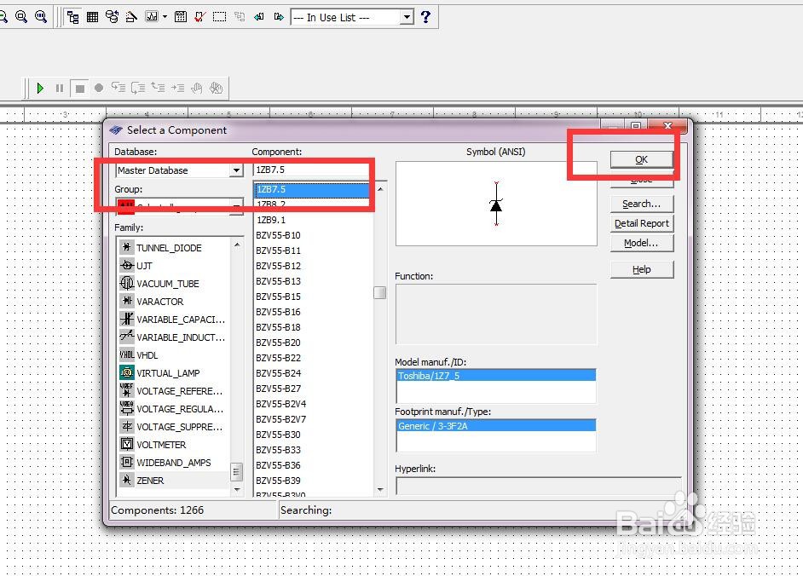Click the Zoom Fit to Page magnifier
The height and width of the screenshot is (576, 803).
click(40, 17)
